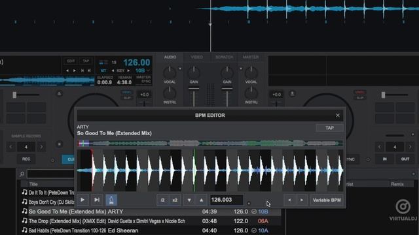Click the browser's magnifier search icon
This screenshot has height=235, width=419.
tap(22, 174)
